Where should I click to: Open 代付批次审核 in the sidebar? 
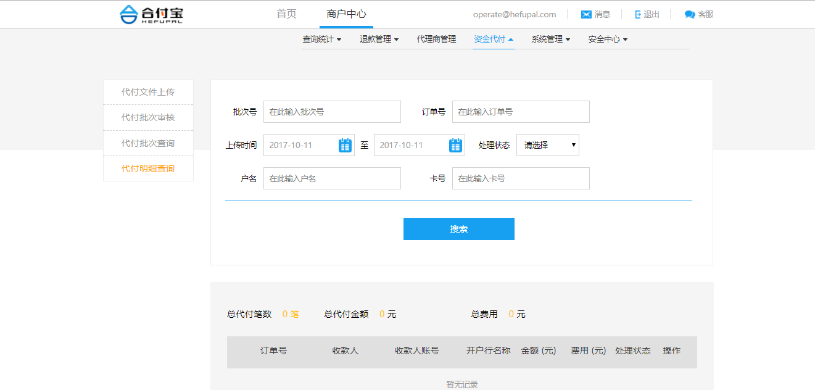(x=148, y=117)
